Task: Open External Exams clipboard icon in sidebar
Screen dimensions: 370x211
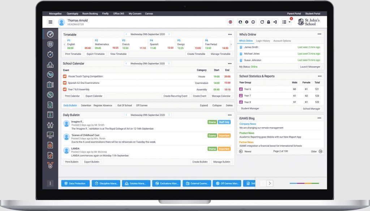Action: click(50, 85)
